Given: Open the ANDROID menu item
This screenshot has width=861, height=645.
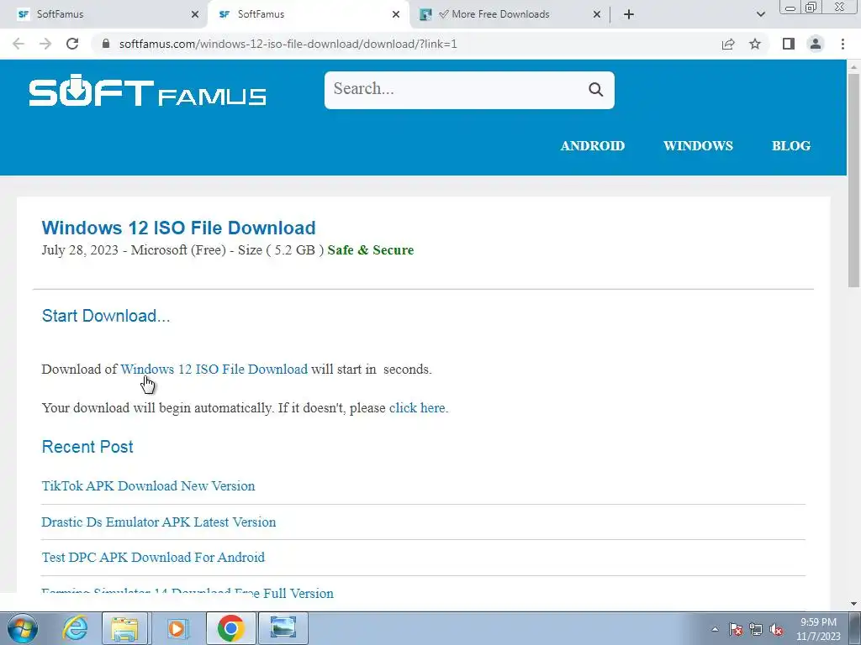Looking at the screenshot, I should [593, 146].
